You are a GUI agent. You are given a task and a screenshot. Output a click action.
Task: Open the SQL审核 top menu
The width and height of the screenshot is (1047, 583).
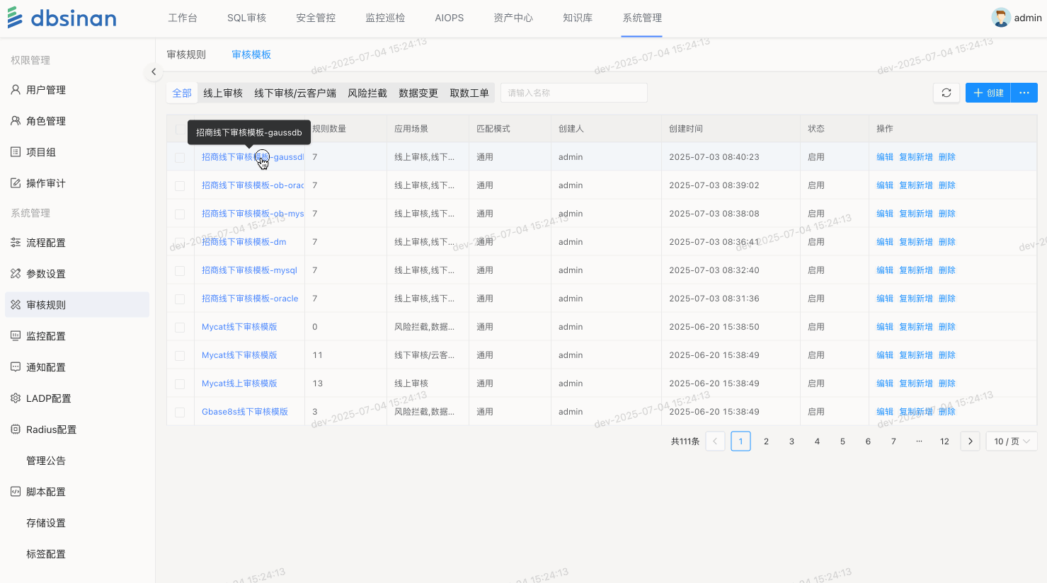246,18
